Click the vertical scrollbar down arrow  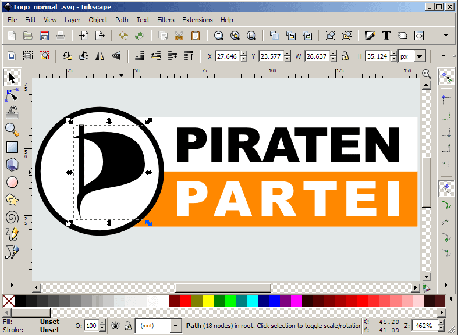pos(426,276)
